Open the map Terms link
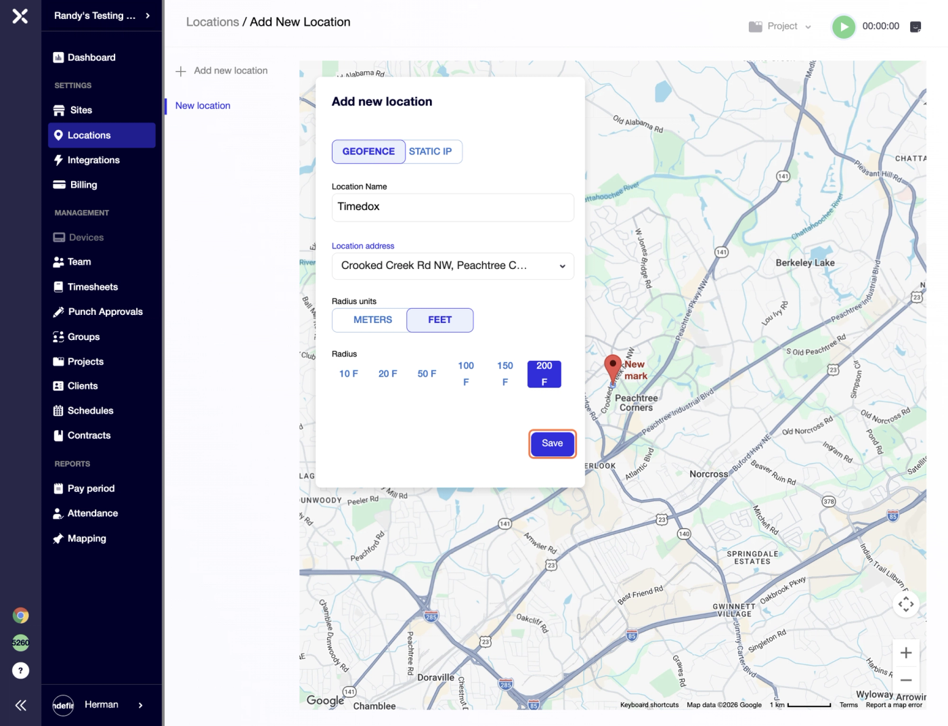This screenshot has height=726, width=948. point(848,705)
